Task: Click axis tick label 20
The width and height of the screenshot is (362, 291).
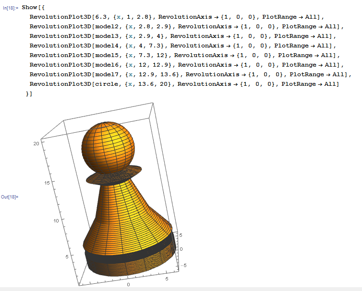Action: point(36,144)
